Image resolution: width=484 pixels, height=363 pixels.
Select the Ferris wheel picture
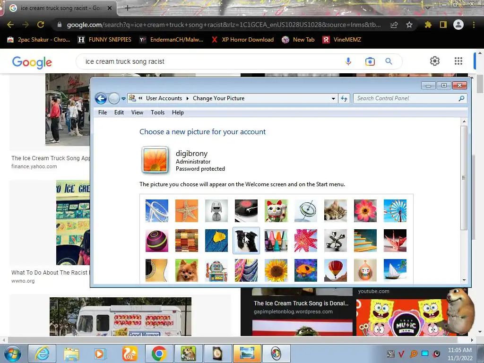pyautogui.click(x=395, y=211)
